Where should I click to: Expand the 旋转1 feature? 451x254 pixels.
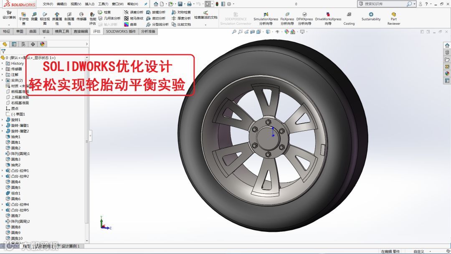3,119
